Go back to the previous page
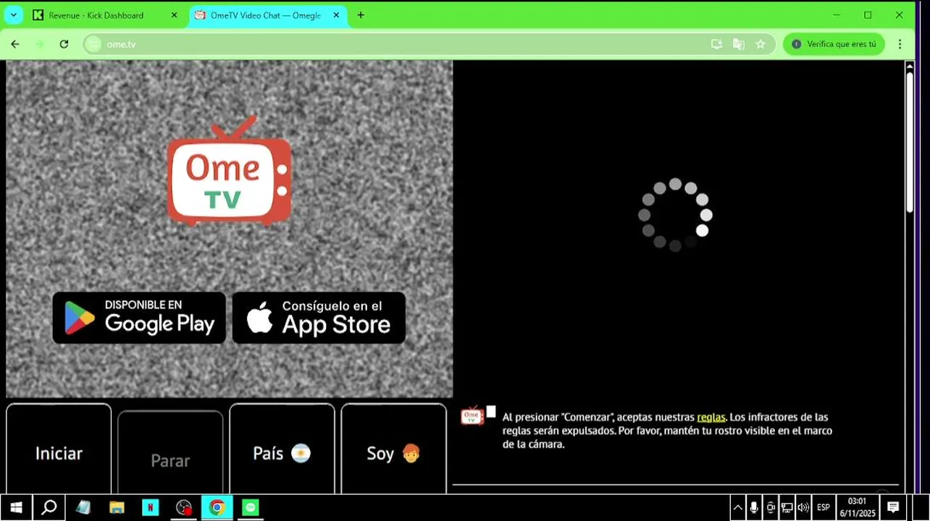Image resolution: width=930 pixels, height=521 pixels. pos(15,44)
